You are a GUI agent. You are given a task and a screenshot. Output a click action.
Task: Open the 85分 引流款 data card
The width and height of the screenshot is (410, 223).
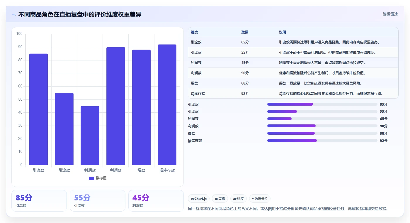tap(39, 201)
